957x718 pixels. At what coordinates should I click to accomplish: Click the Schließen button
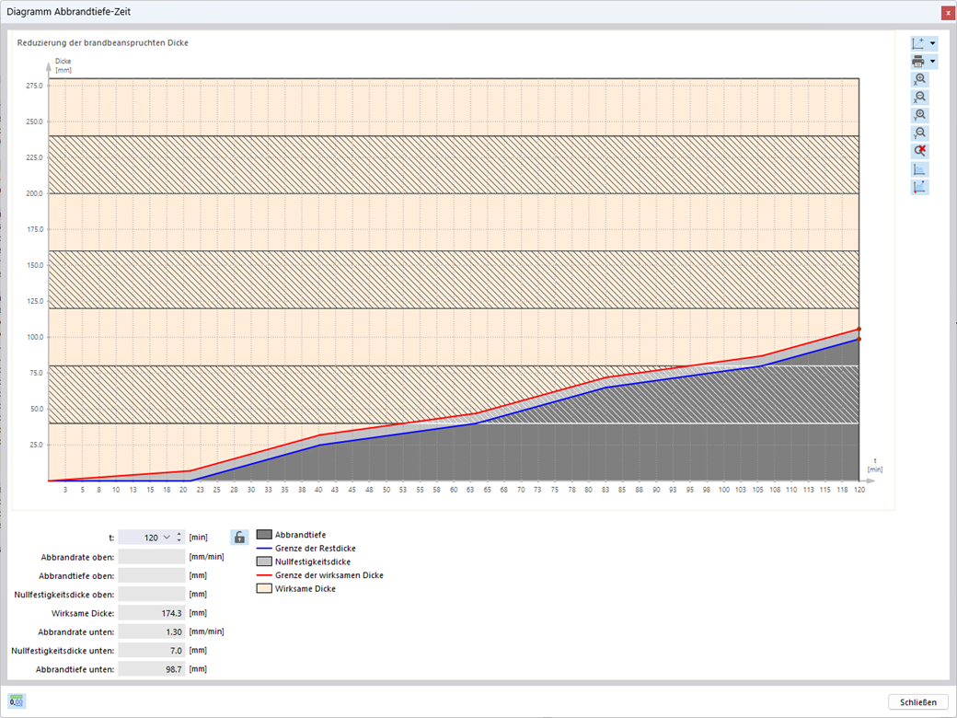click(918, 702)
